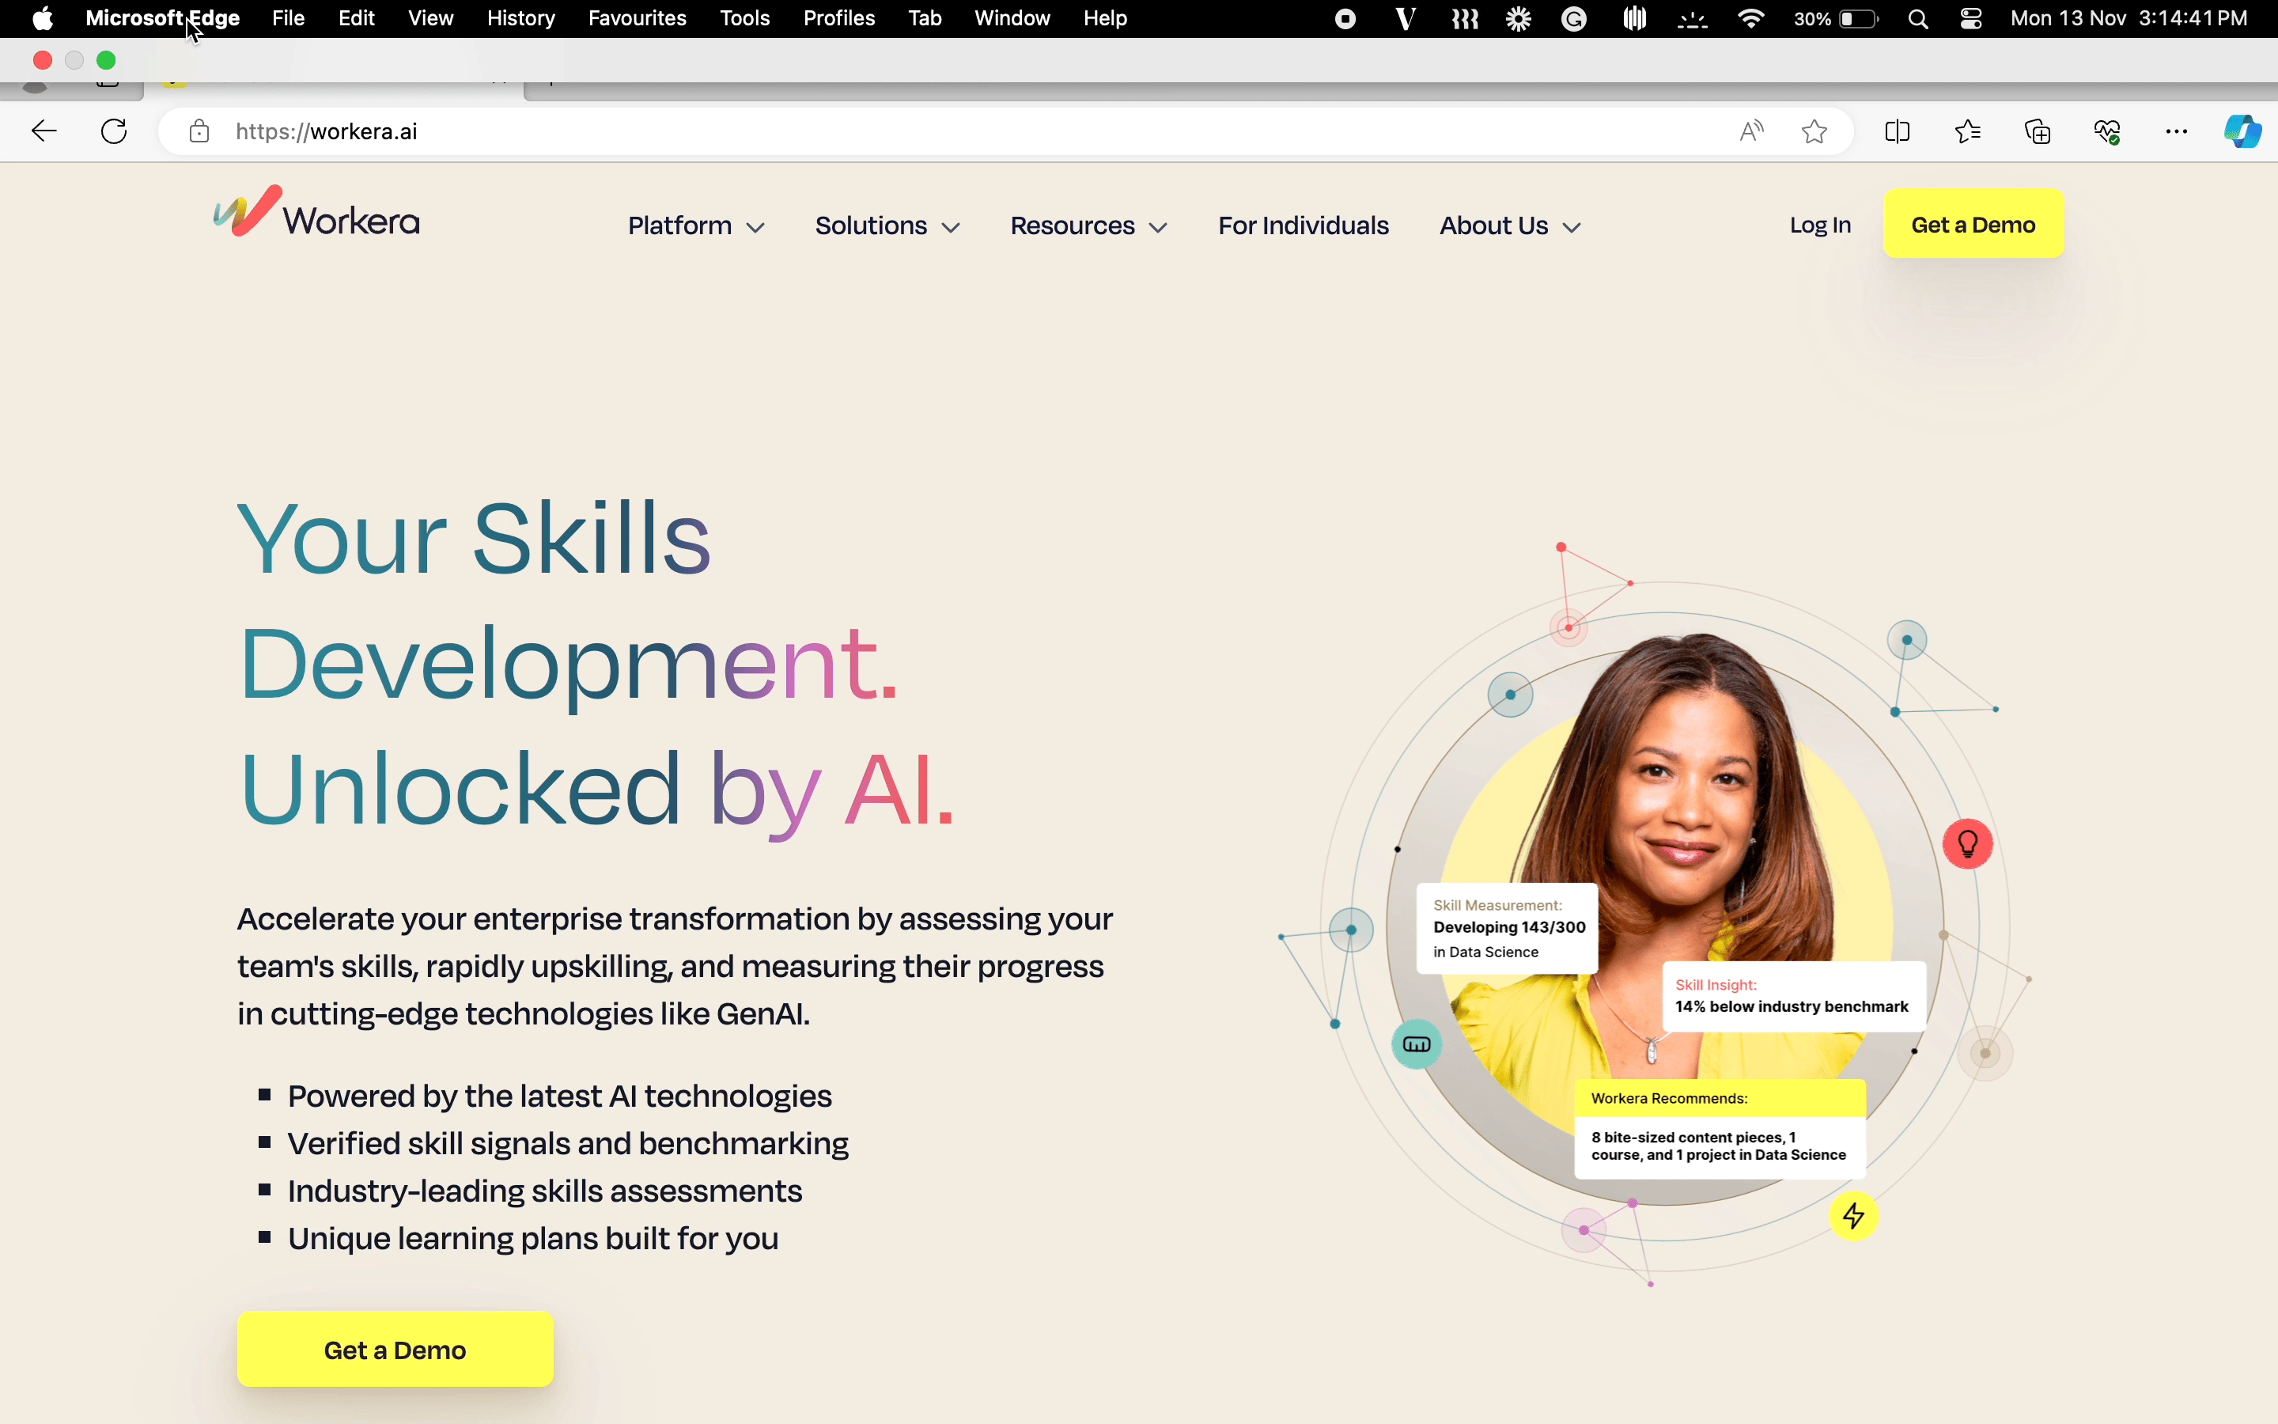Click the red lightbulb icon on the illustration
This screenshot has width=2278, height=1424.
[1967, 844]
